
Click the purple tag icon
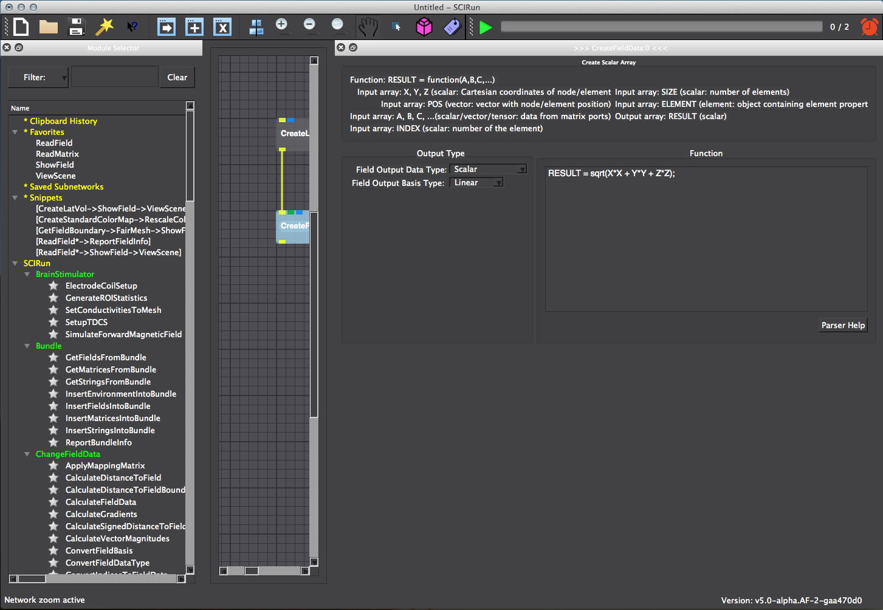click(x=452, y=27)
